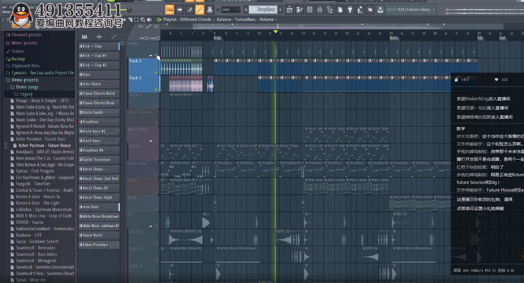Screen dimensions: 524x283
Task: Open Asher Postman - Future Bass project
Action: (40, 139)
